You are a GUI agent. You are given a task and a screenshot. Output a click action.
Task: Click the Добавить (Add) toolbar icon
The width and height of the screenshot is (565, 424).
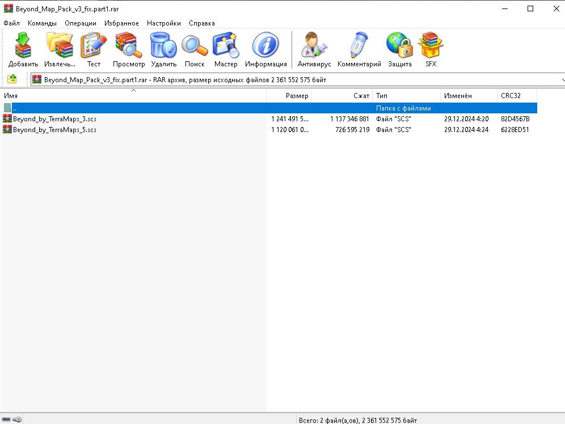(x=23, y=49)
